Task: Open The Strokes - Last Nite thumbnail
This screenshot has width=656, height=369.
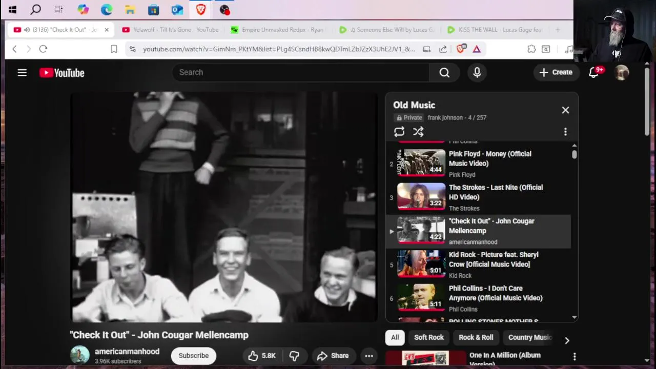Action: pos(421,196)
